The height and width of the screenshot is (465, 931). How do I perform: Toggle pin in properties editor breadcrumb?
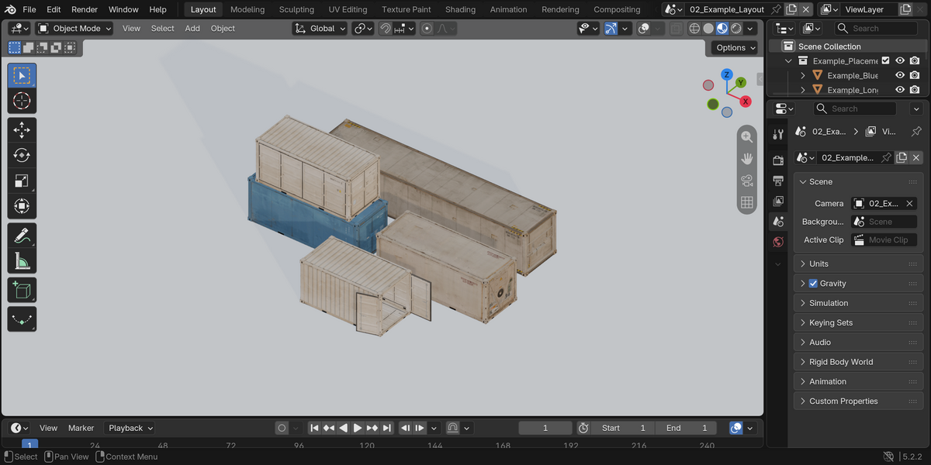916,131
